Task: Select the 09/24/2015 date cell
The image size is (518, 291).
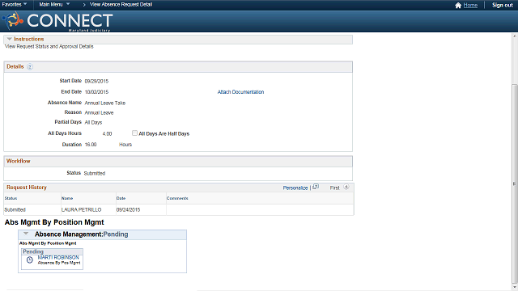Action: 128,210
